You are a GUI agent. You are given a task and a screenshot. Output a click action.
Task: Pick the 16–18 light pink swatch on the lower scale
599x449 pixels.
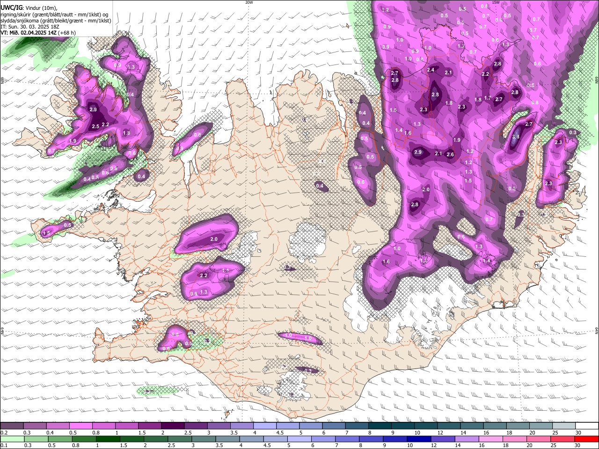click(x=491, y=439)
